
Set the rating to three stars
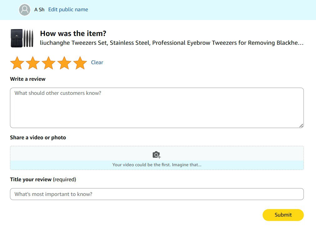coord(49,63)
